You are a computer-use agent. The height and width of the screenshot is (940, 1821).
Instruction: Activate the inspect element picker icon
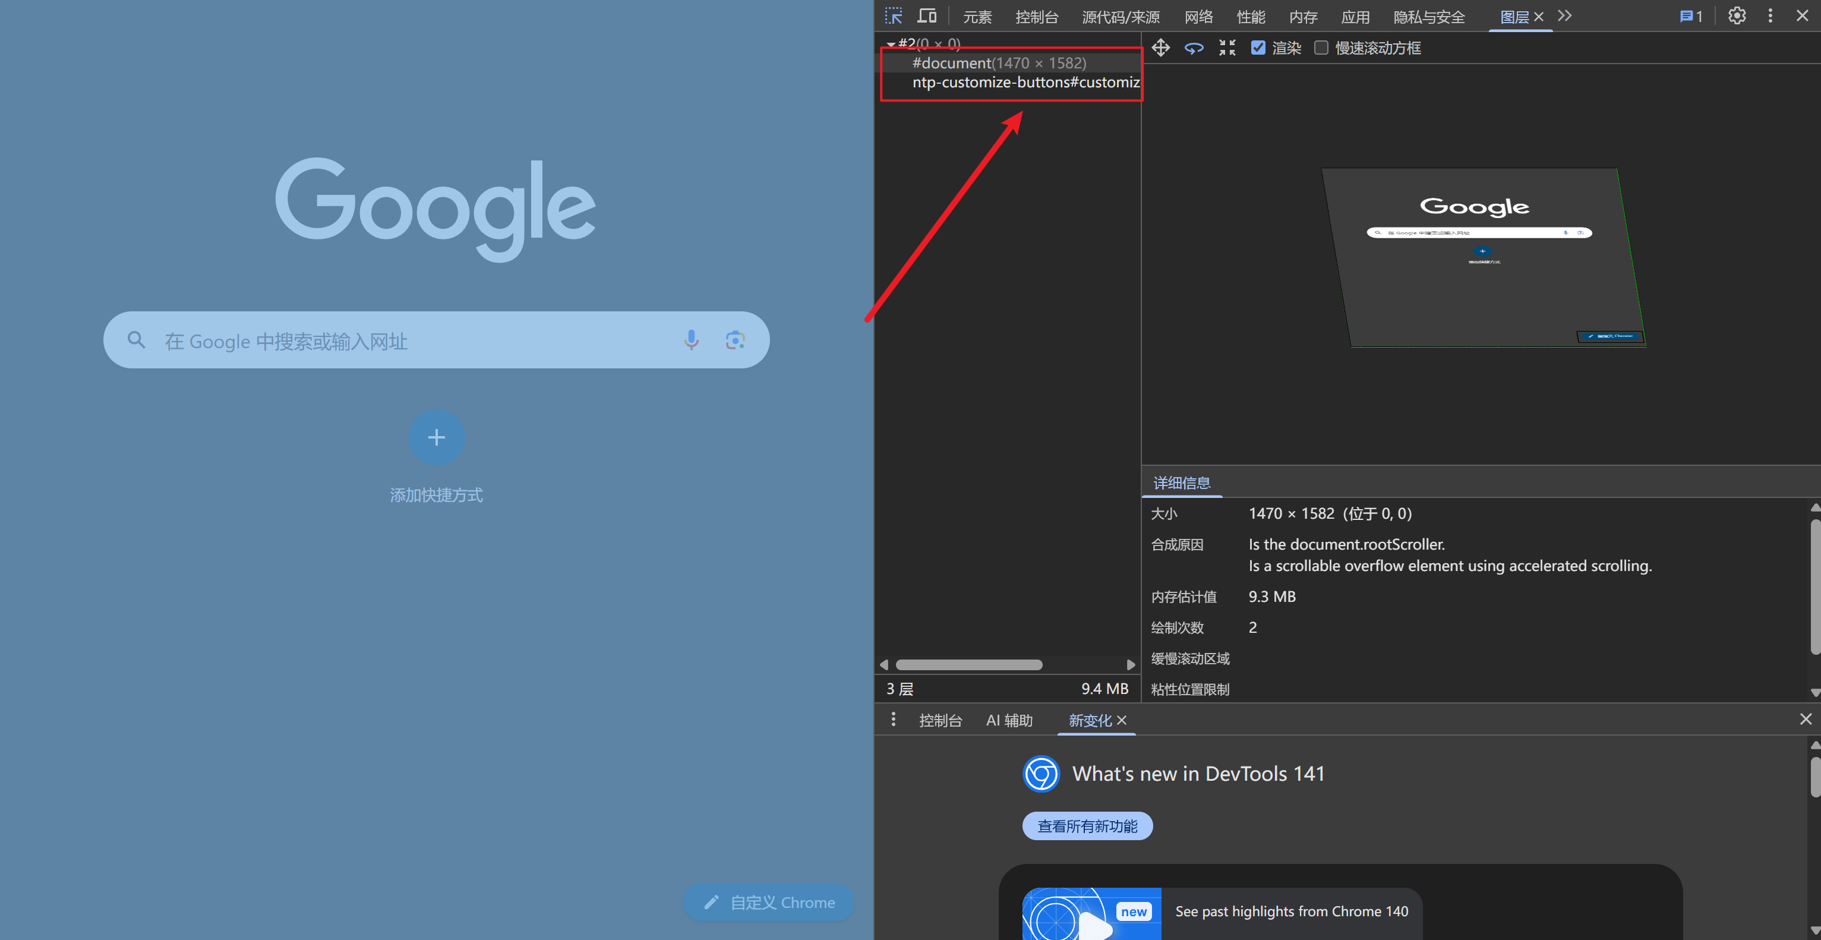click(894, 15)
